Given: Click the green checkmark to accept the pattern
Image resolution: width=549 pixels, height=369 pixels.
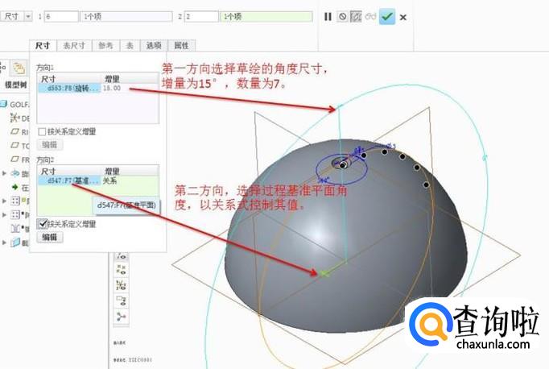Looking at the screenshot, I should click(x=387, y=16).
